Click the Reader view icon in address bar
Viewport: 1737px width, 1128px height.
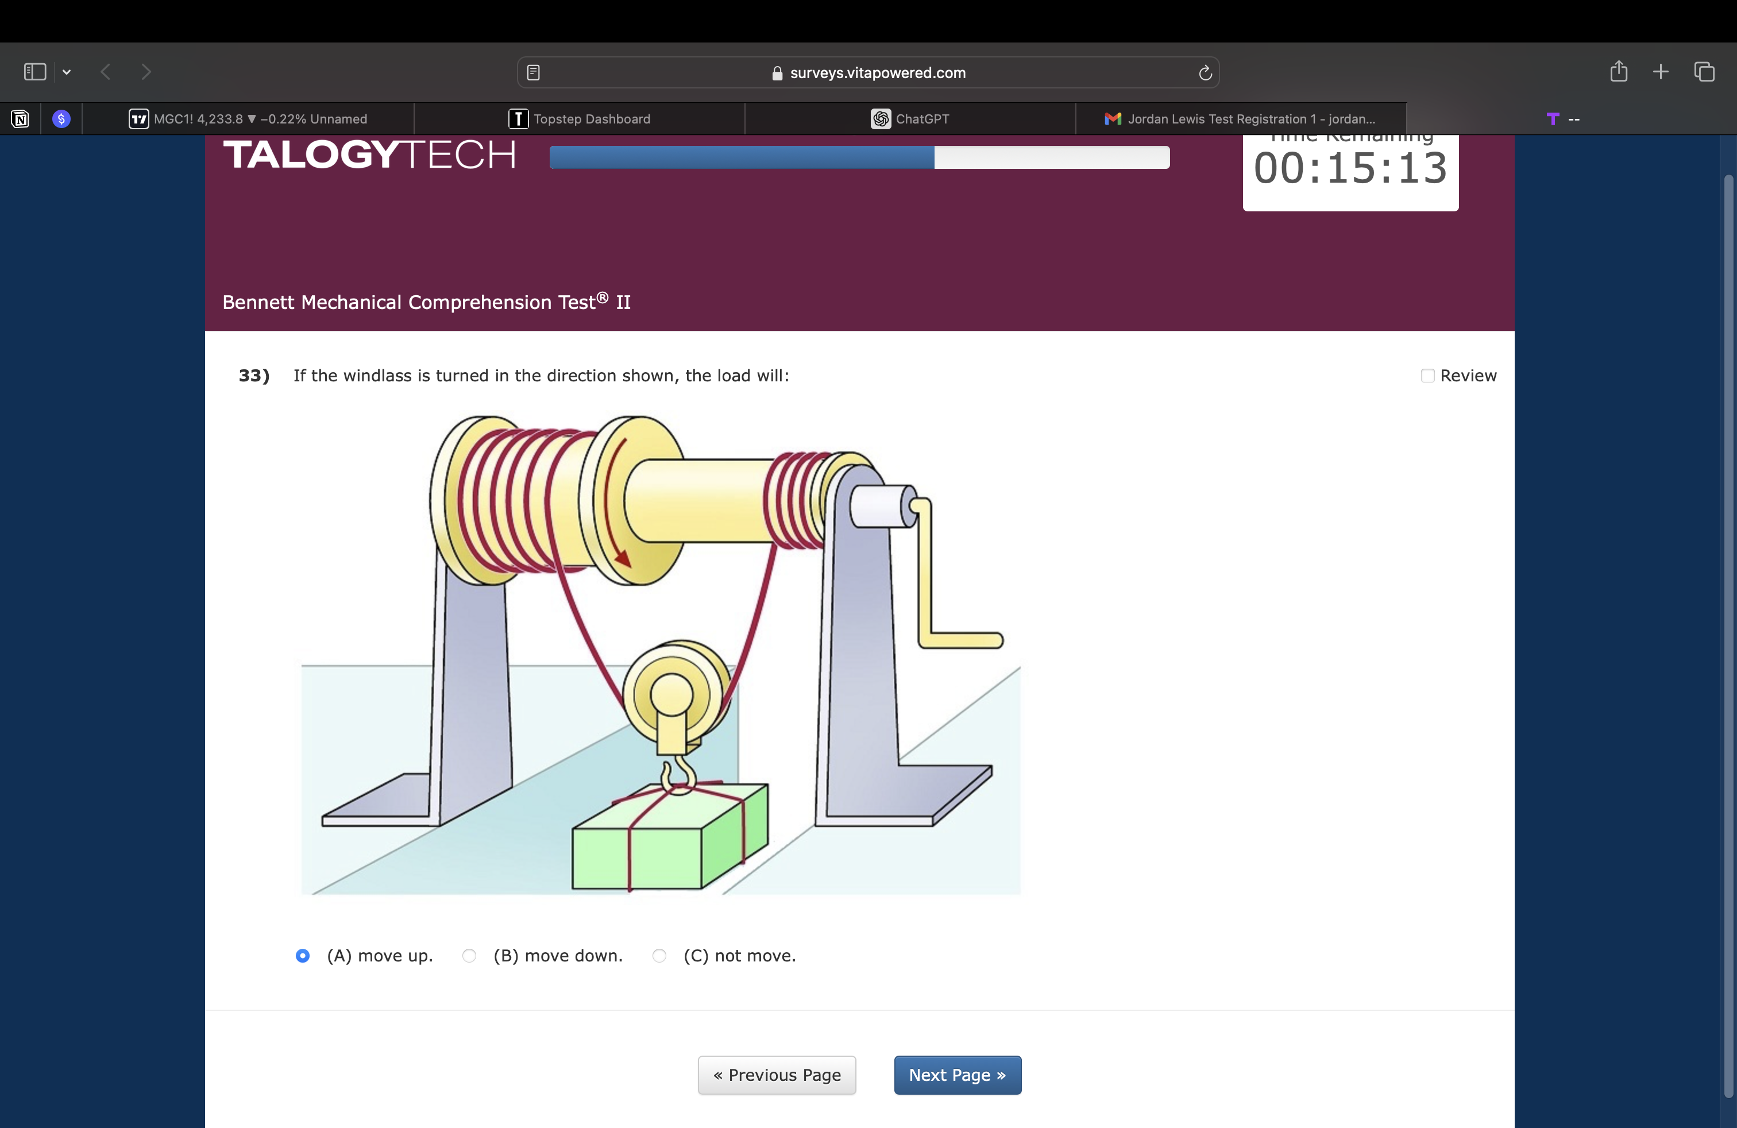coord(534,72)
